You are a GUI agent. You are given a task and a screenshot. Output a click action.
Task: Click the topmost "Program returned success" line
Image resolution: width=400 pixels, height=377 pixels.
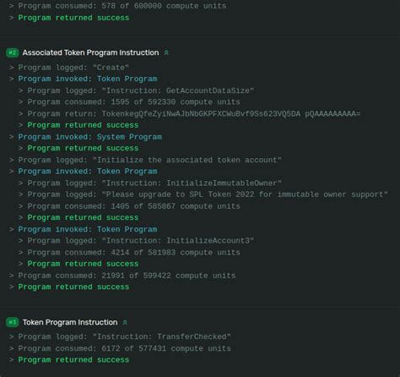[73, 18]
